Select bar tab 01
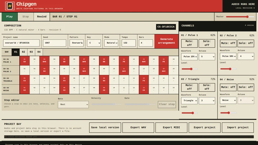This screenshot has width=258, height=145. 16,52
